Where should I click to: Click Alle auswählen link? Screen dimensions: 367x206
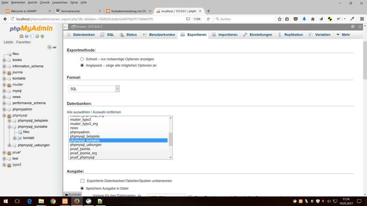pos(78,112)
